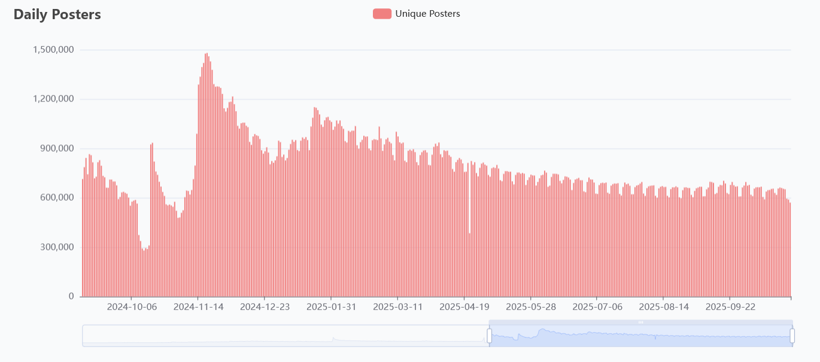820x362 pixels.
Task: Click the 2025-03-11 axis label
Action: click(397, 307)
